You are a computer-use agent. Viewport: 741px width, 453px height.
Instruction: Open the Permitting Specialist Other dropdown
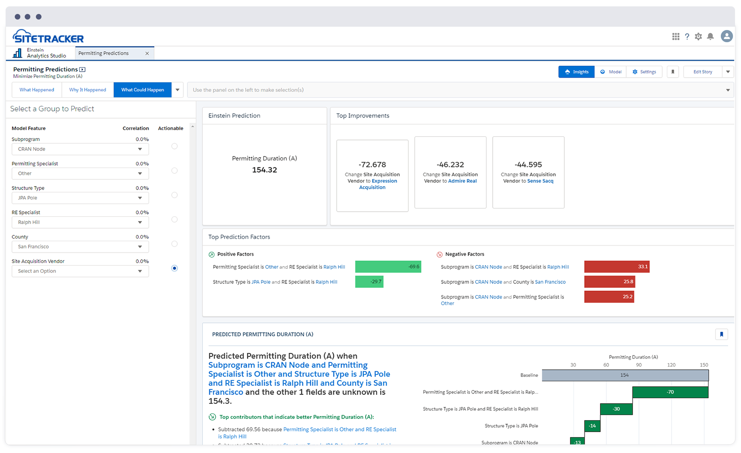(80, 173)
